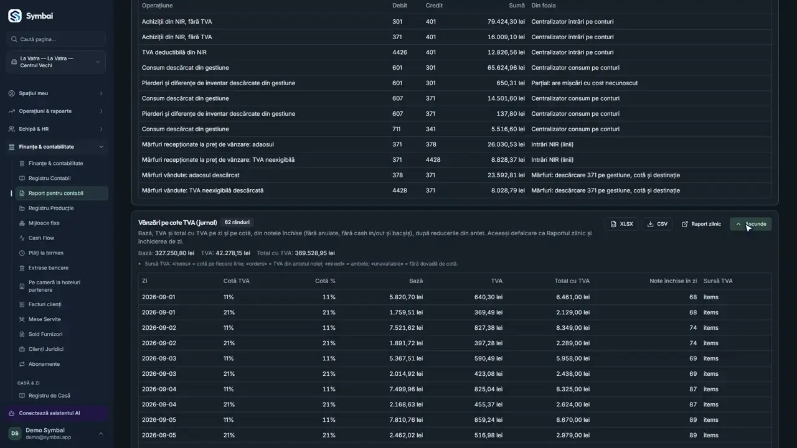
Task: Click the 8.670,00 lei total cell
Action: (573, 420)
